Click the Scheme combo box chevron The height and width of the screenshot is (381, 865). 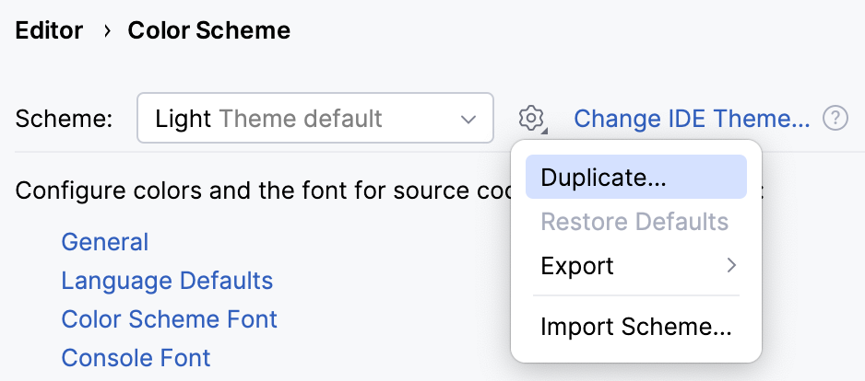pos(468,119)
